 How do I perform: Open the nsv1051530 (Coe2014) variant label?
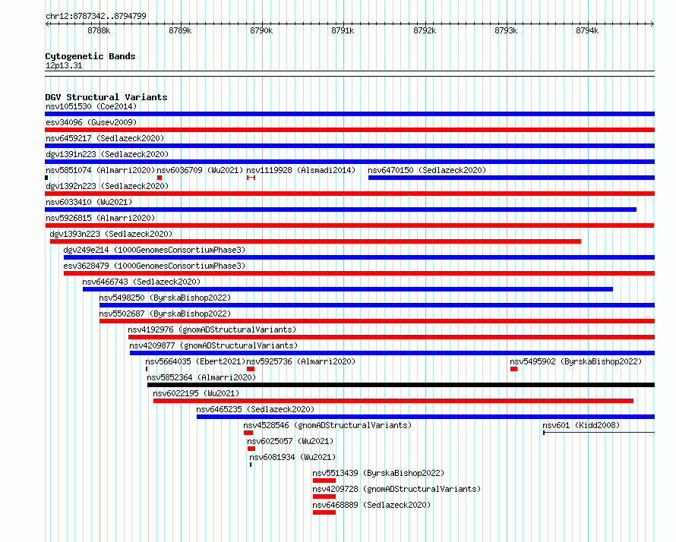click(x=91, y=106)
